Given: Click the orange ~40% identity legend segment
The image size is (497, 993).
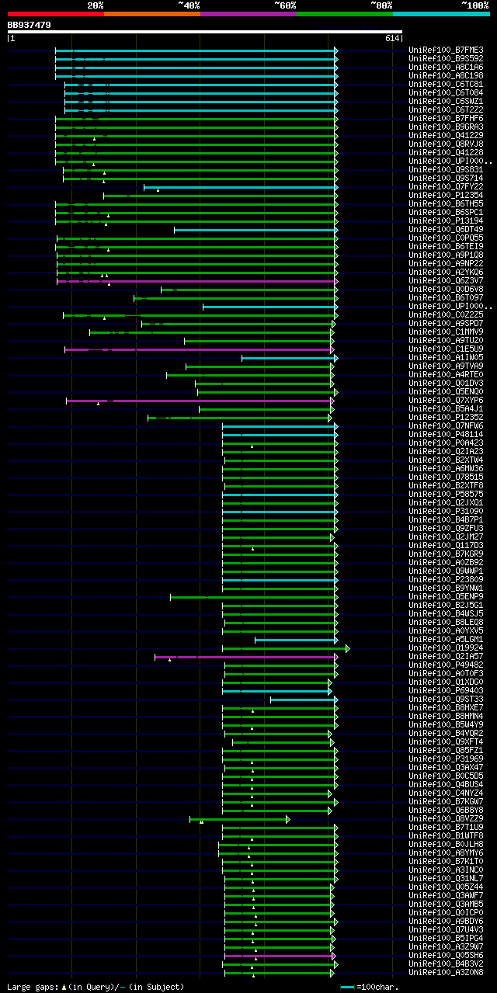Looking at the screenshot, I should [x=151, y=14].
